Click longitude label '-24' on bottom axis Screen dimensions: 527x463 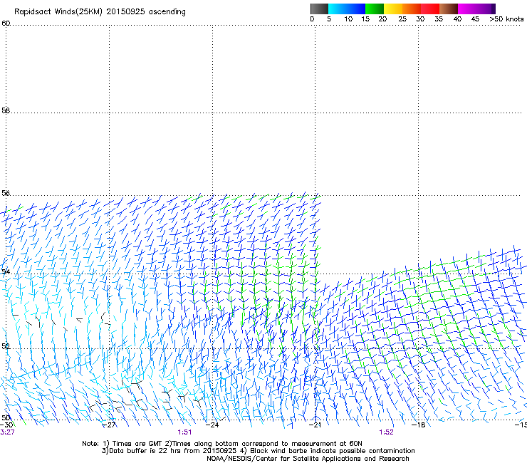212,425
